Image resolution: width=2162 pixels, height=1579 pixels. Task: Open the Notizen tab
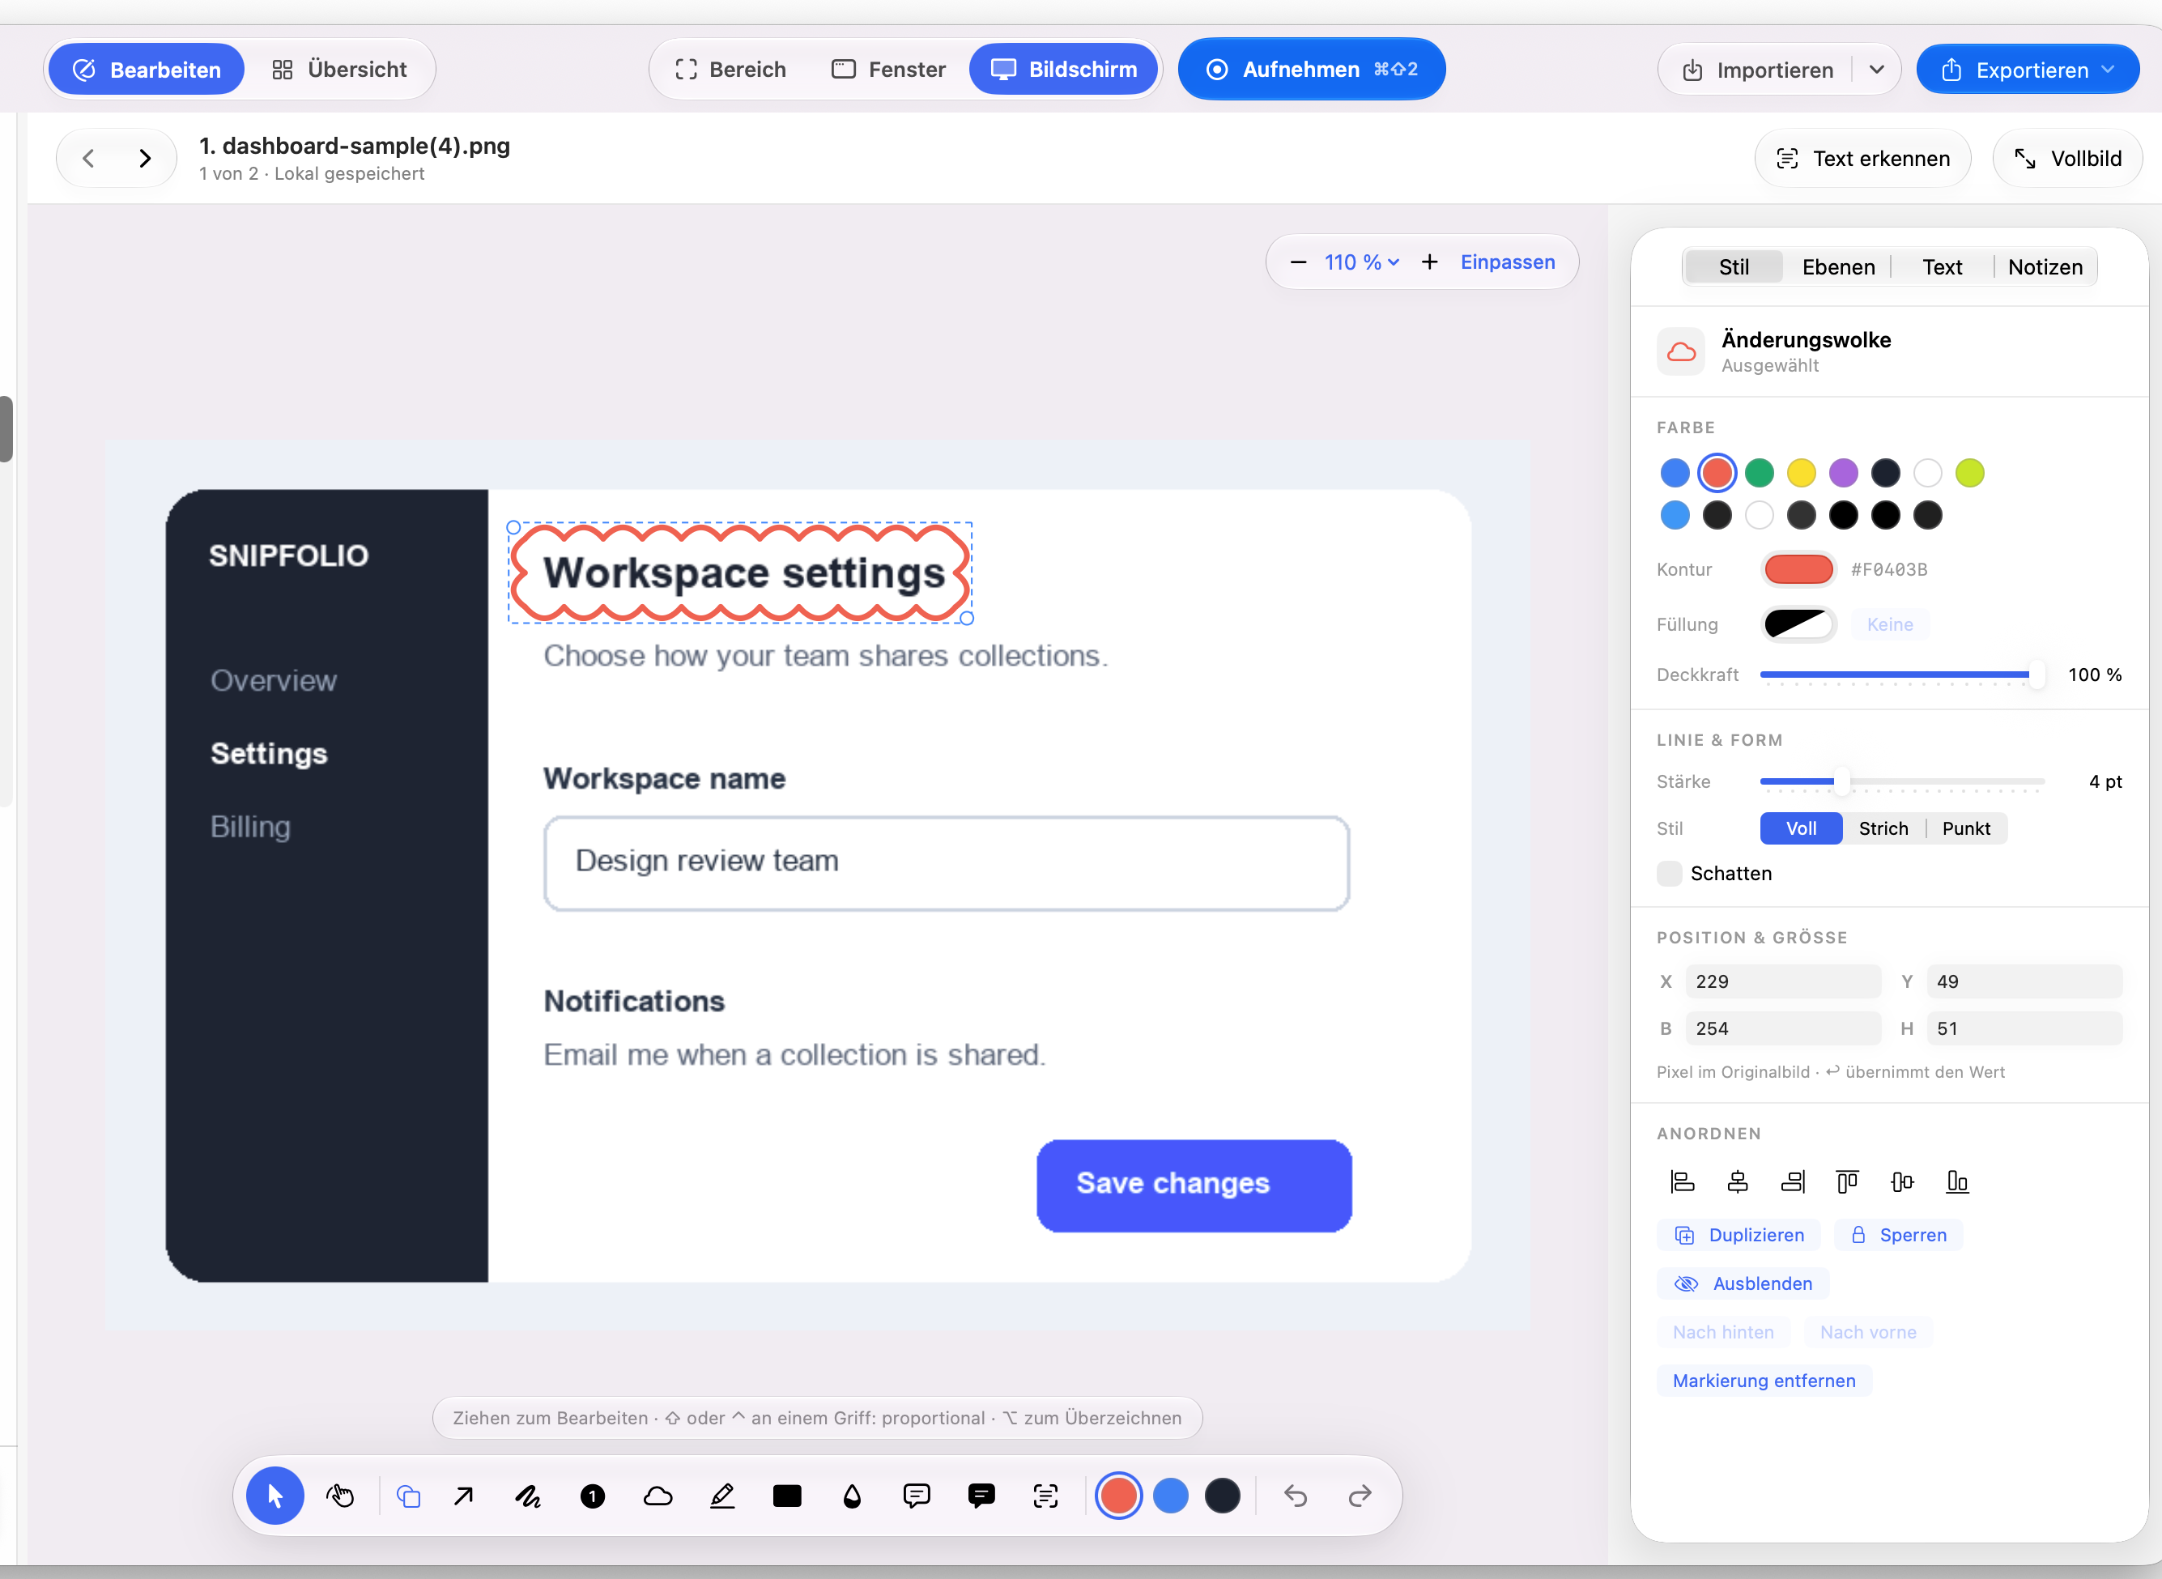point(2045,268)
